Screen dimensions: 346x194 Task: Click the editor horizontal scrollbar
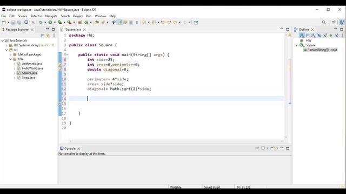[176, 141]
